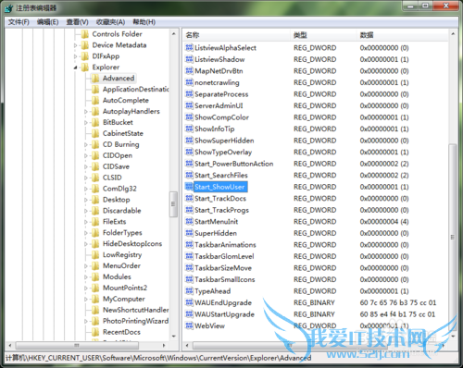Click the tree pane scroll-right arrow
Image resolution: width=463 pixels, height=368 pixels.
click(164, 346)
